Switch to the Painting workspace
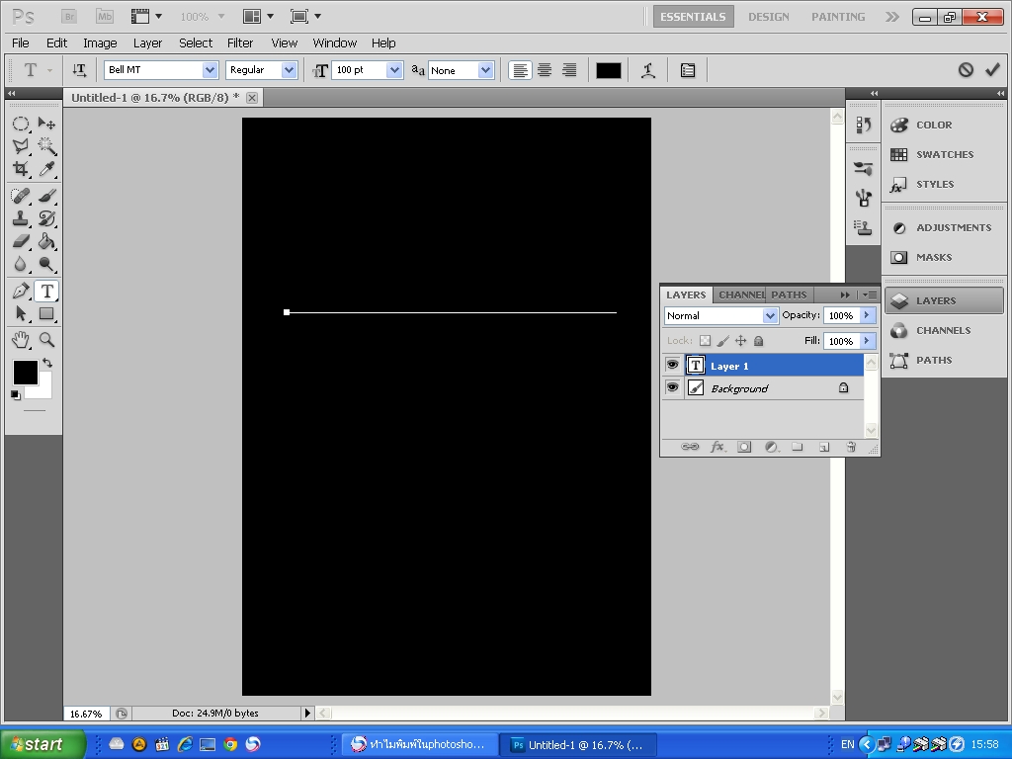The width and height of the screenshot is (1012, 759). (838, 17)
